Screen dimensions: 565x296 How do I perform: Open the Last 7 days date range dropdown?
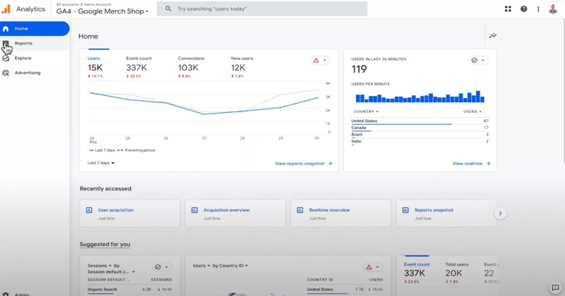[101, 163]
